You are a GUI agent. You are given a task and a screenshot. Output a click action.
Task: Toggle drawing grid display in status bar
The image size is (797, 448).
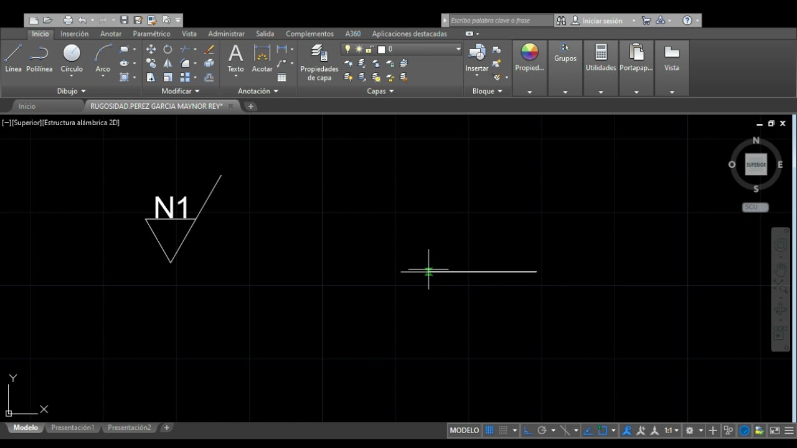point(489,430)
